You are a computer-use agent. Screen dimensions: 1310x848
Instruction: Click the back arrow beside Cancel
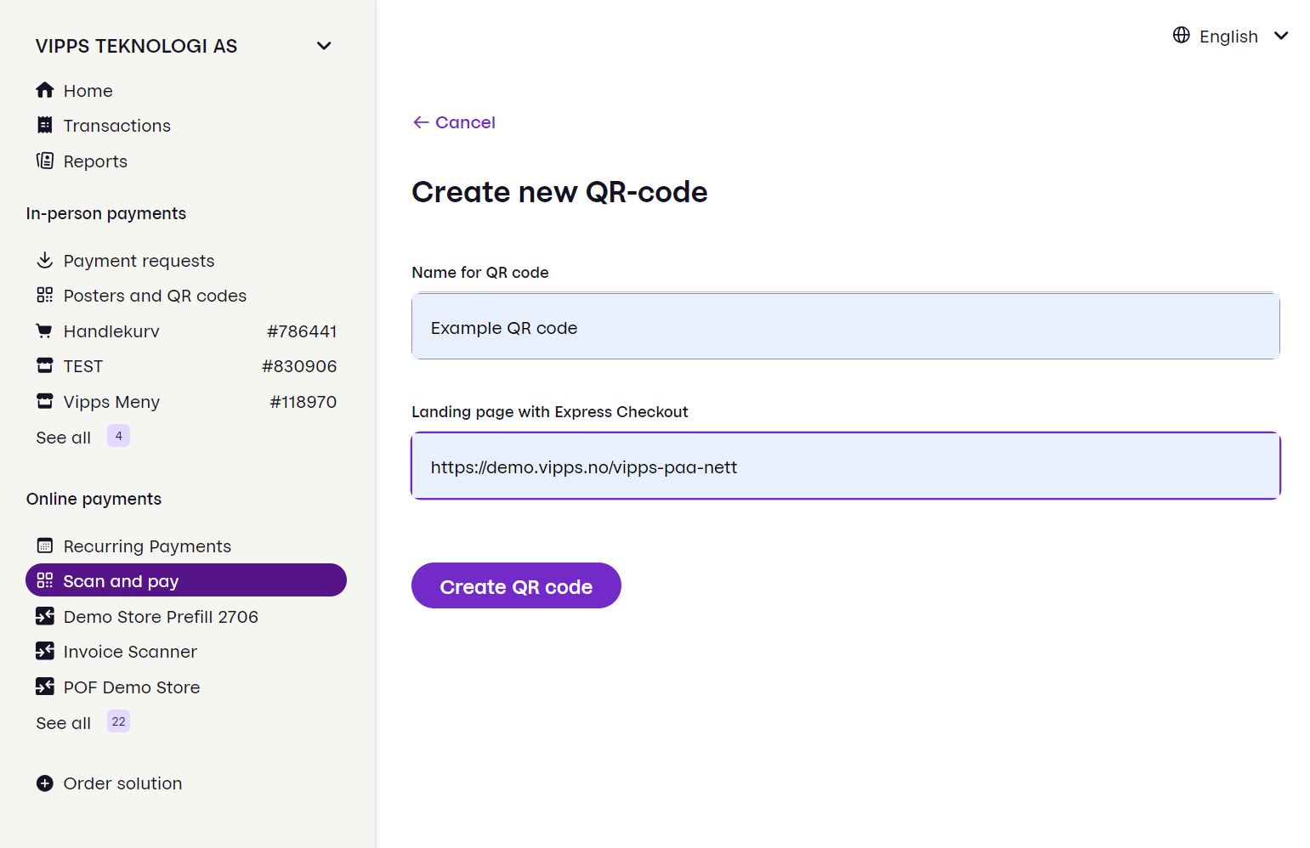(421, 122)
